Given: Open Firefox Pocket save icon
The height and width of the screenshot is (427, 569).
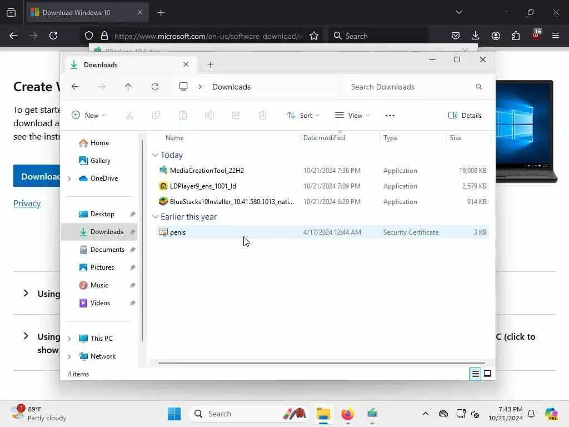Looking at the screenshot, I should point(456,36).
